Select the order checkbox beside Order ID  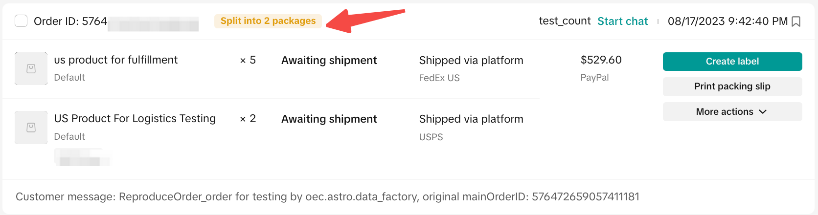click(x=21, y=21)
